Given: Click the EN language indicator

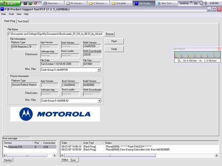Looking at the screenshot, I should [x=196, y=3].
